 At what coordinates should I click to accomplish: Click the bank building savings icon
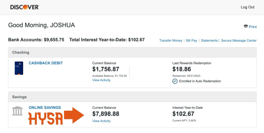coord(17,111)
